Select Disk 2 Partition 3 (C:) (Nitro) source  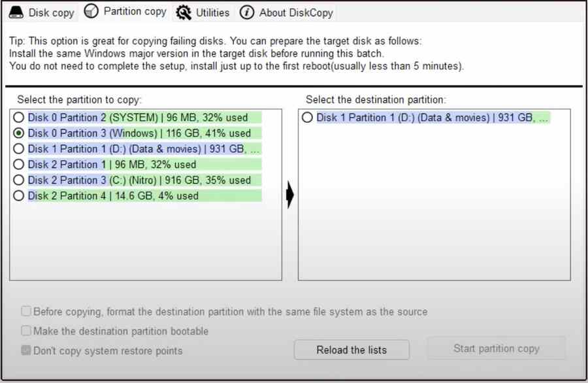(19, 180)
